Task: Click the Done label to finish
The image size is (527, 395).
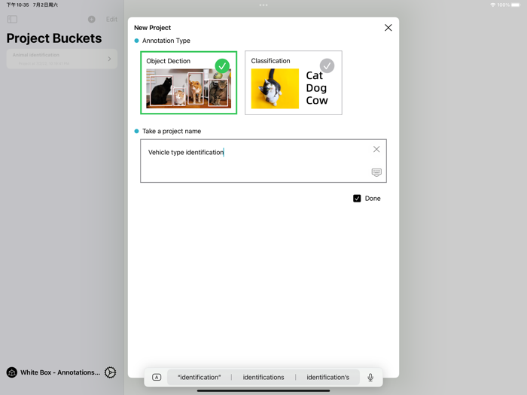Action: click(x=373, y=199)
